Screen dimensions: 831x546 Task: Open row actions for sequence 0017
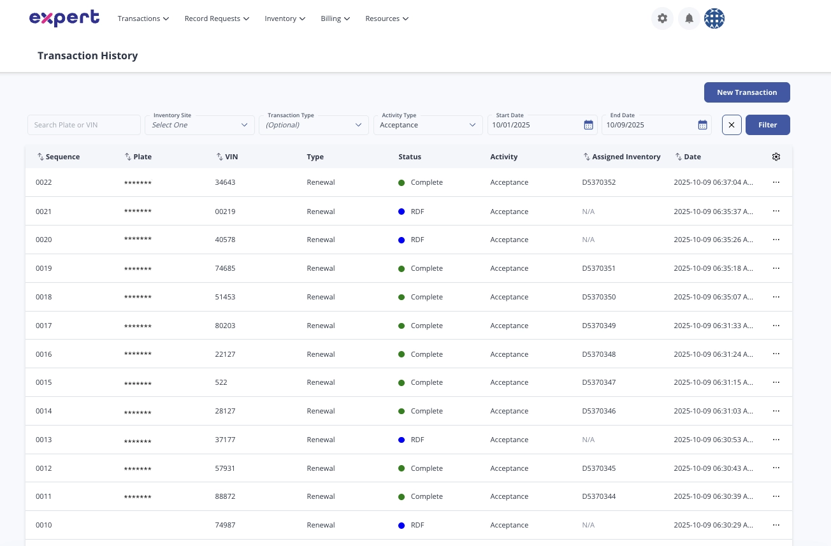776,326
